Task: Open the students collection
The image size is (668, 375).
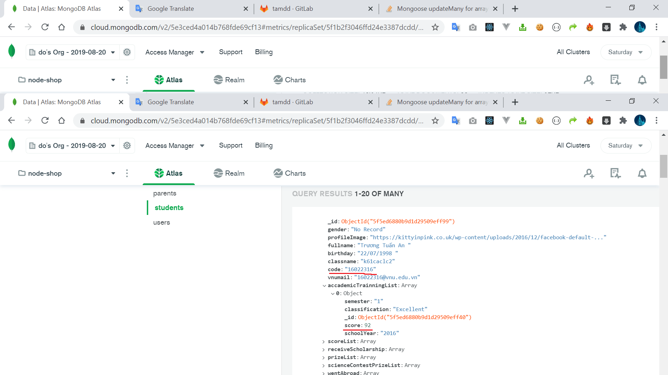Action: (x=169, y=208)
